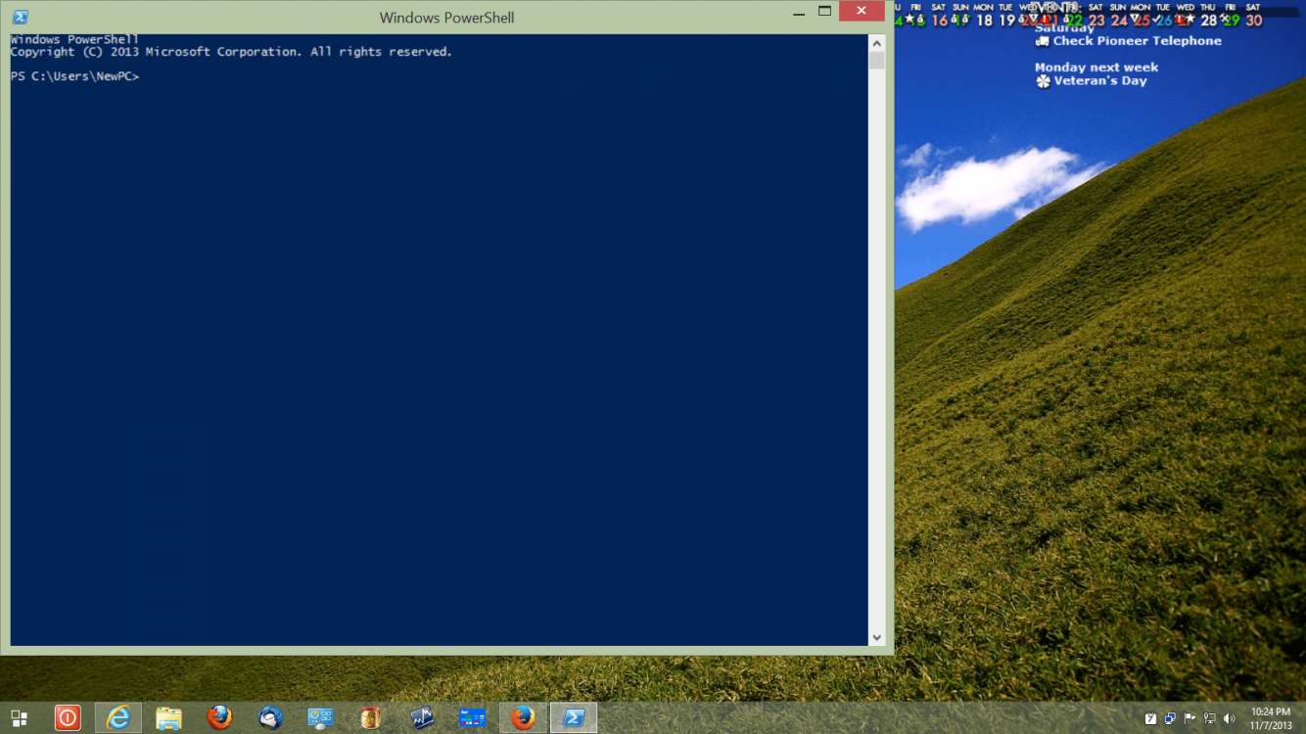The image size is (1306, 734).
Task: Click the red power button taskbar icon
Action: (x=67, y=717)
